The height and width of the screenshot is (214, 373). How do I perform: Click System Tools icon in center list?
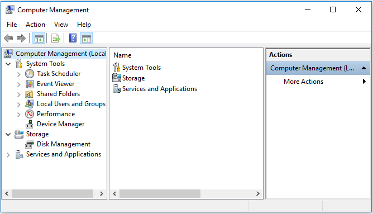pos(116,68)
